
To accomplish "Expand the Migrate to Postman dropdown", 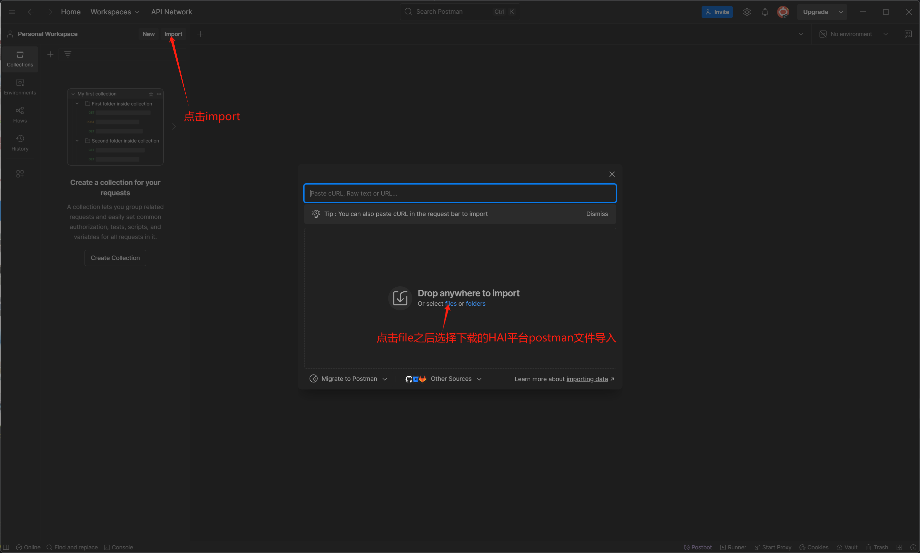I will [349, 378].
